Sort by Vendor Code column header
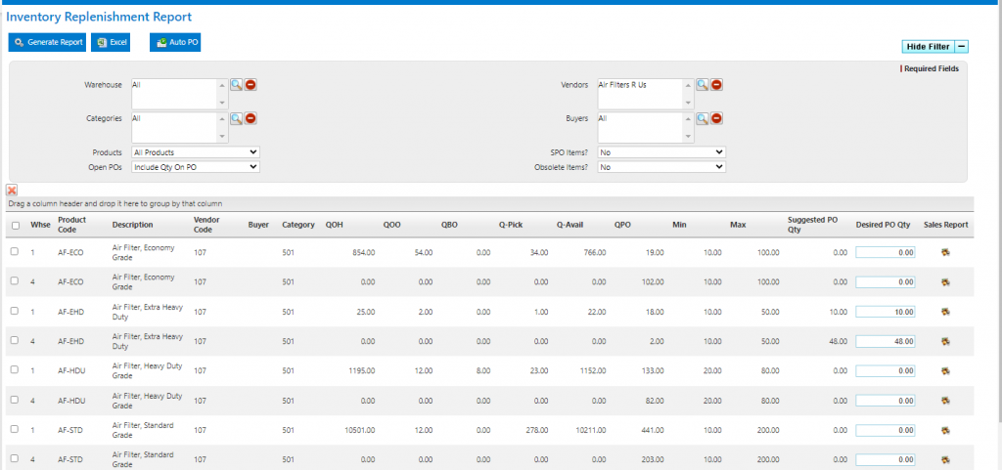Screen dimensions: 1002x470 pos(207,225)
